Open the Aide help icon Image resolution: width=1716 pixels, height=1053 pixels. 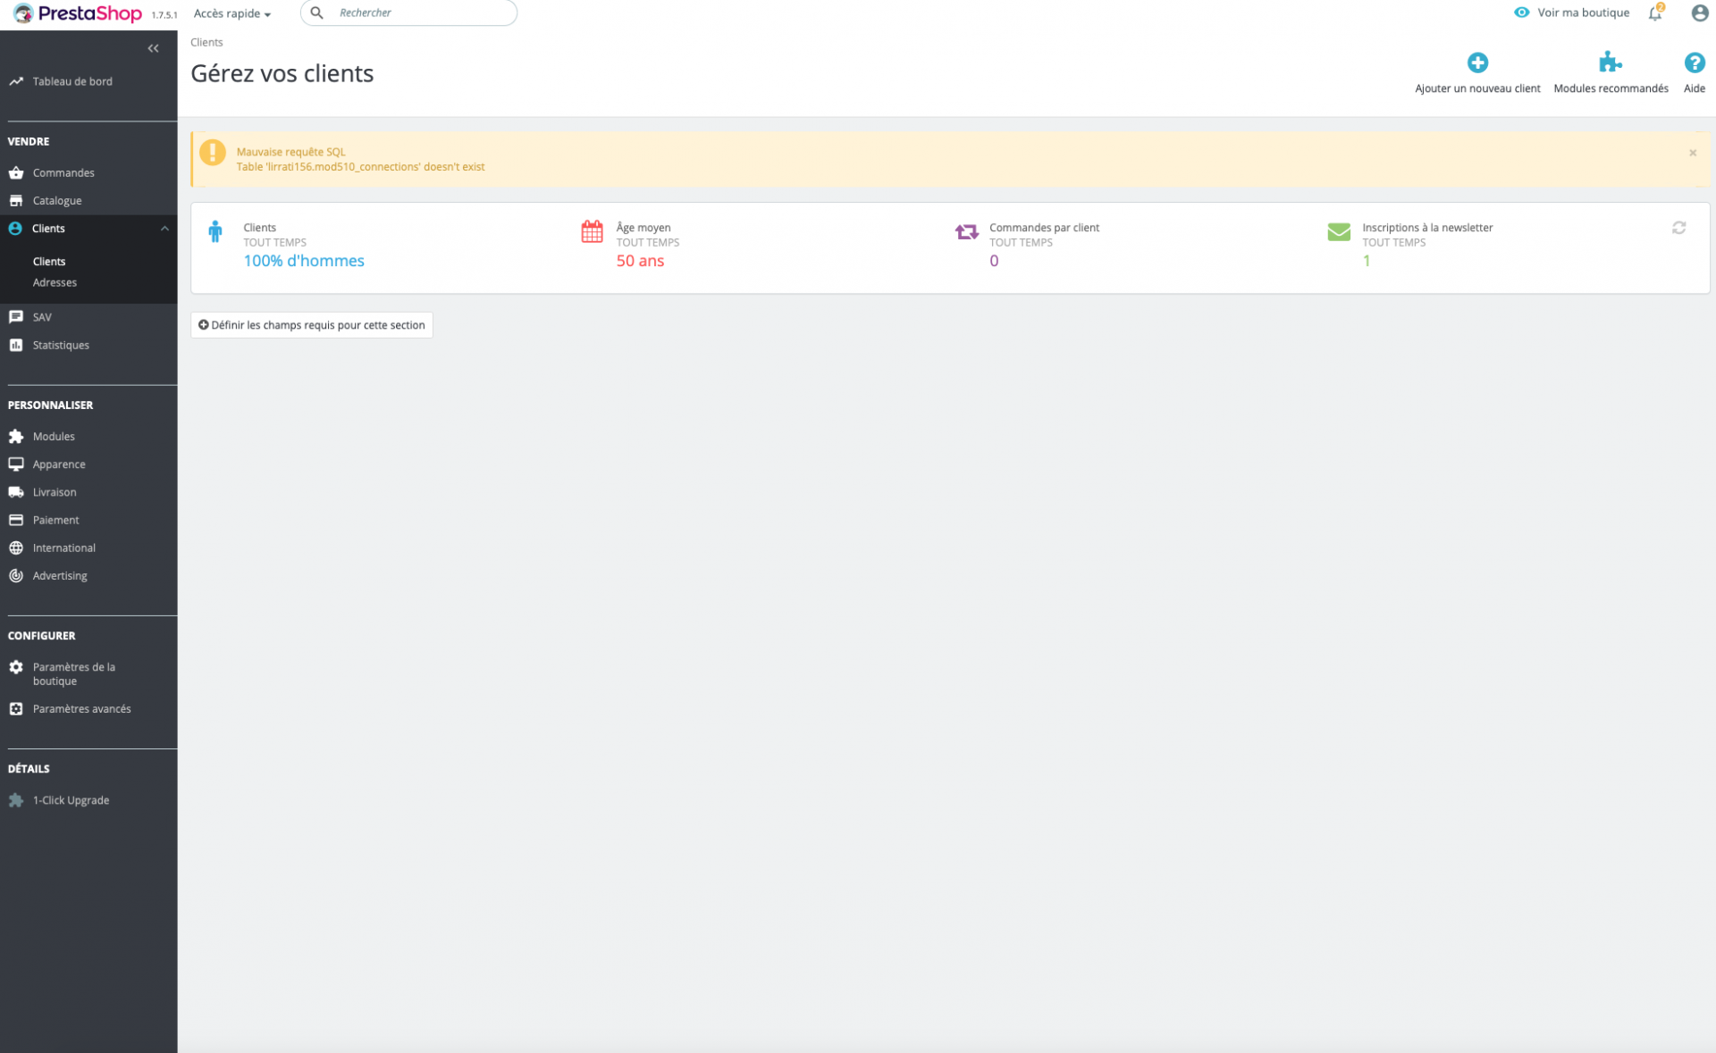coord(1694,63)
